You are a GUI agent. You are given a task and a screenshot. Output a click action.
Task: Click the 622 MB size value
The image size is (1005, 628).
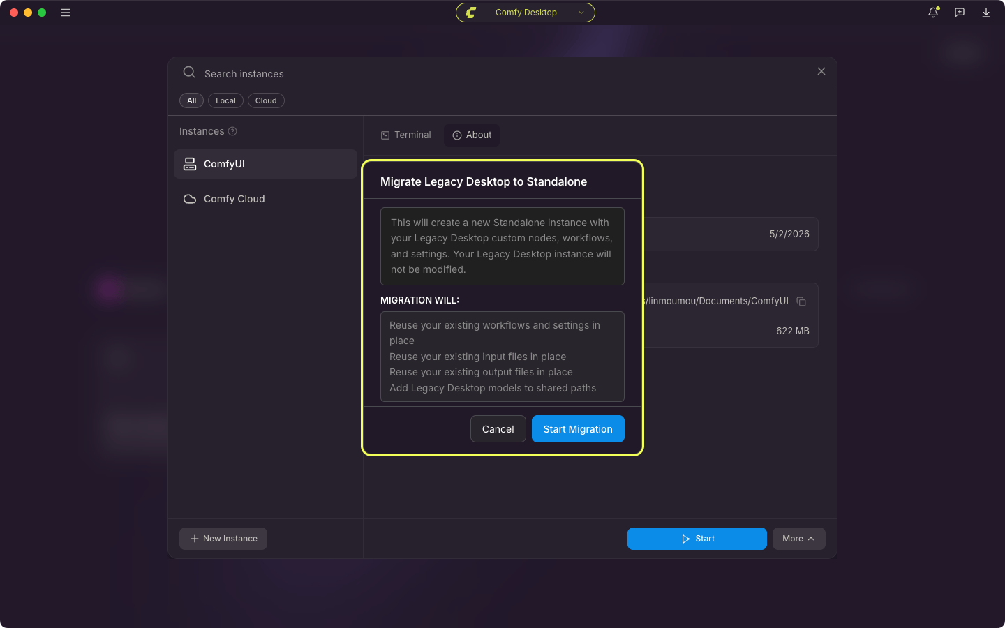point(793,331)
